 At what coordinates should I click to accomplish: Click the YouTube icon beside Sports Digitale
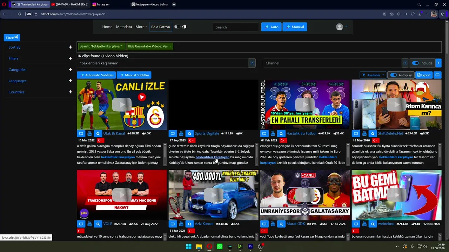tap(181, 133)
